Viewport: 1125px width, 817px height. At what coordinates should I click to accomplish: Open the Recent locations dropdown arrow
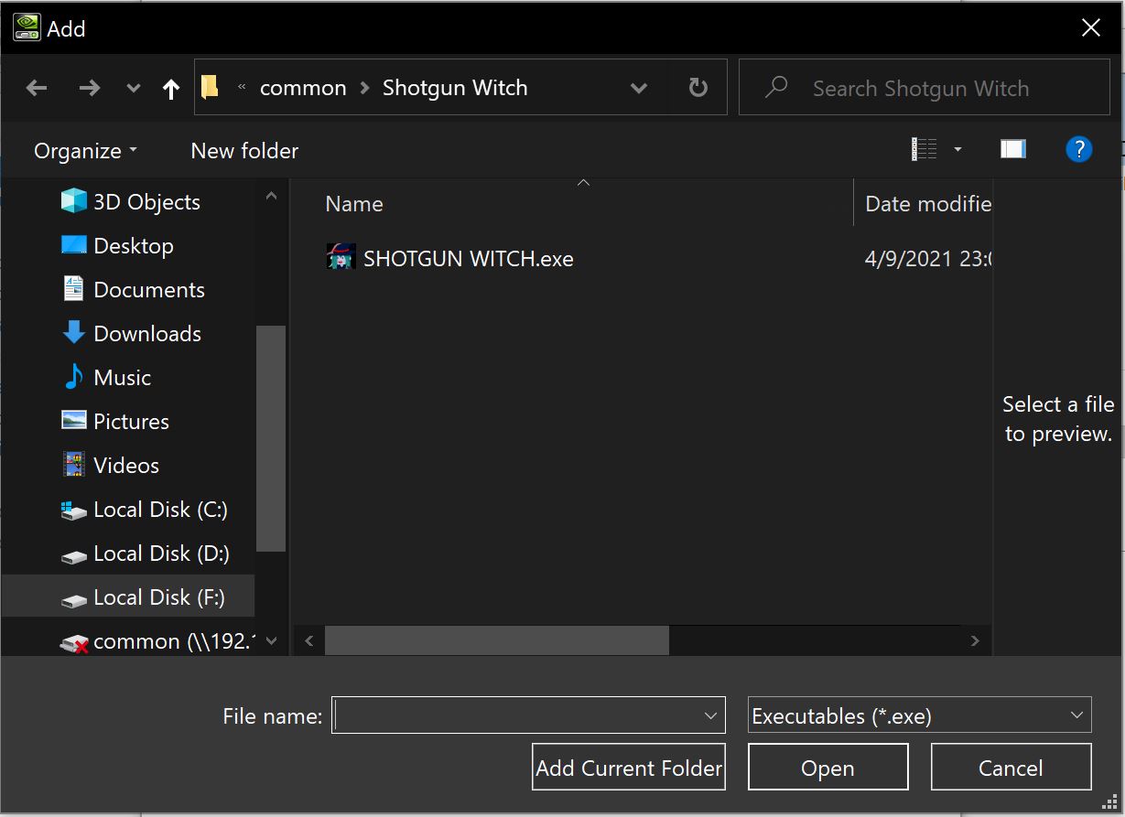tap(134, 88)
